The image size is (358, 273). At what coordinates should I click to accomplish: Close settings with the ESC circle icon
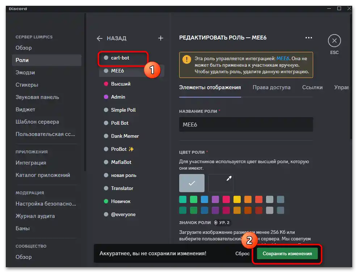[334, 41]
